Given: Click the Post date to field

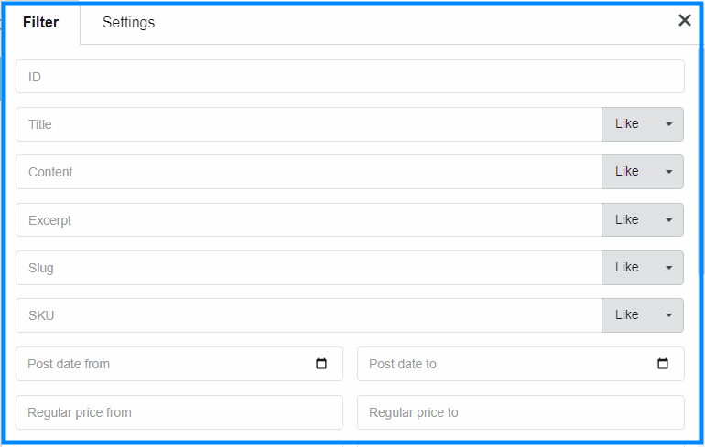Looking at the screenshot, I should 521,364.
